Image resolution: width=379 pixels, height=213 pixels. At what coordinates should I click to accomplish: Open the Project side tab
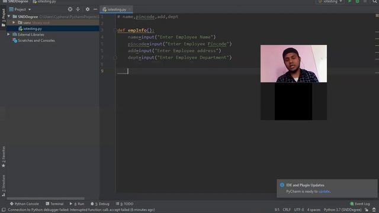[4, 17]
